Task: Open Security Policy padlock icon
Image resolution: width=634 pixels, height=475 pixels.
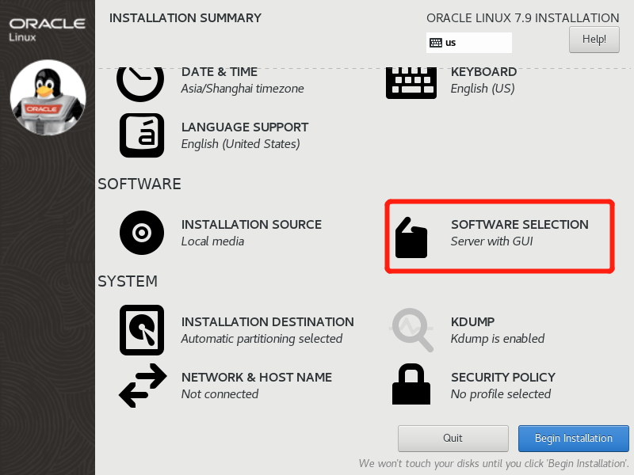Action: click(x=411, y=384)
